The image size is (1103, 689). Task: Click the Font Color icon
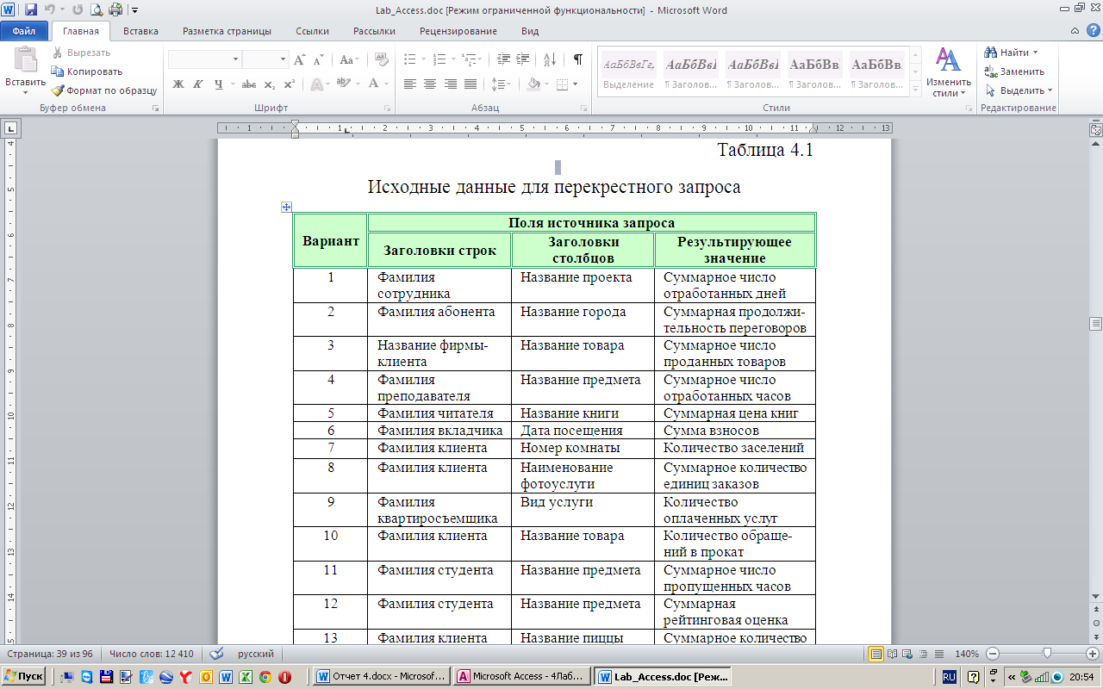coord(374,84)
